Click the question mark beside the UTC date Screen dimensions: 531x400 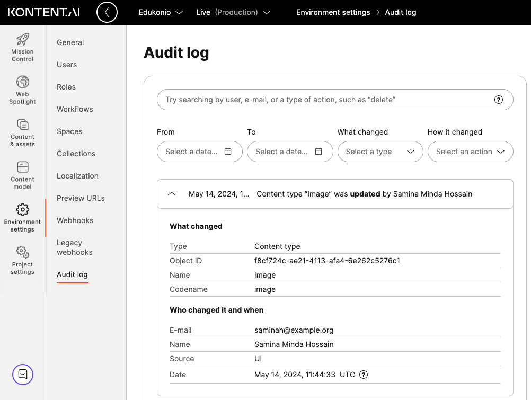point(363,375)
